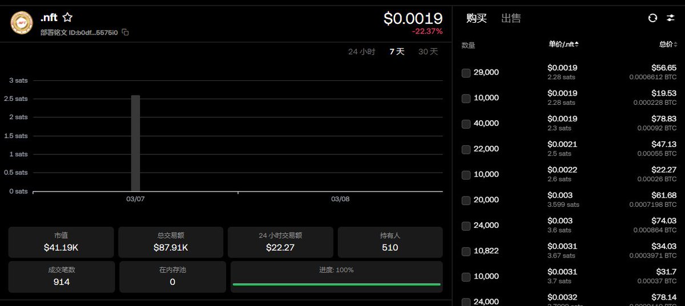Click the 数量 column header
Image resolution: width=685 pixels, height=306 pixels.
(468, 45)
